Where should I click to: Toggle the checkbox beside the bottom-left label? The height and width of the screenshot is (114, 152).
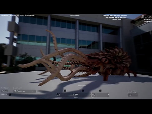tap(10, 95)
